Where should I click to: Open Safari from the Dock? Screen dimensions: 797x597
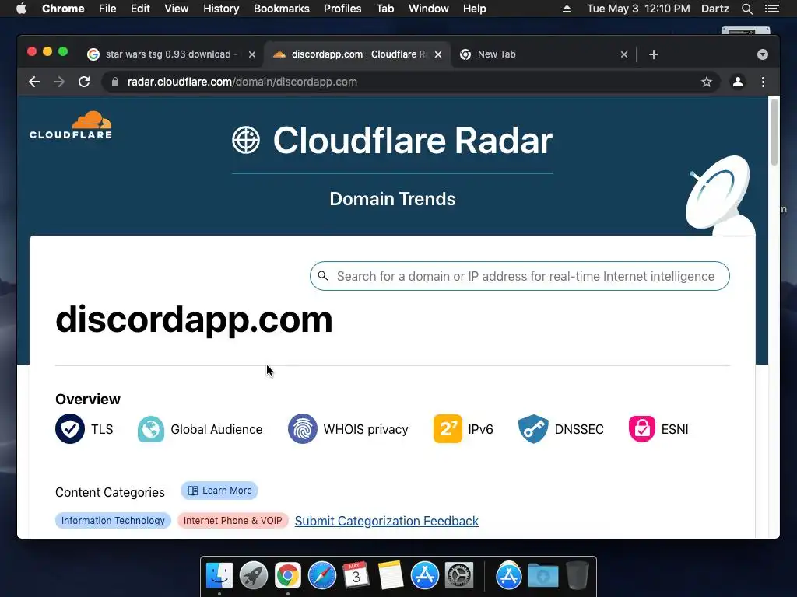coord(322,575)
